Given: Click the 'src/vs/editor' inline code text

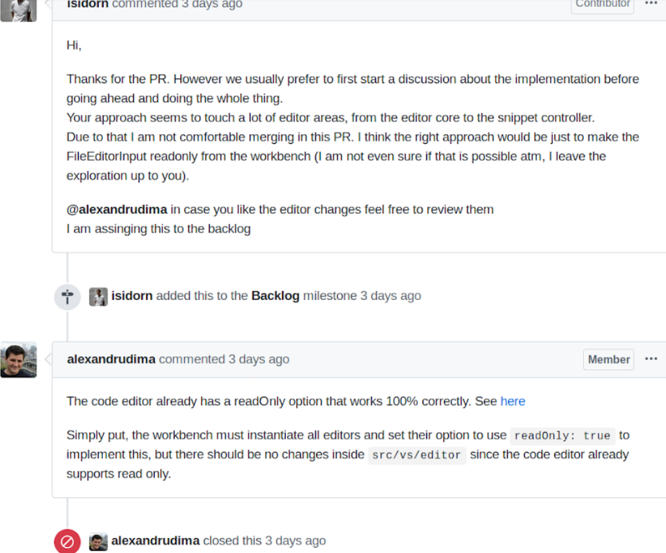Looking at the screenshot, I should [416, 455].
